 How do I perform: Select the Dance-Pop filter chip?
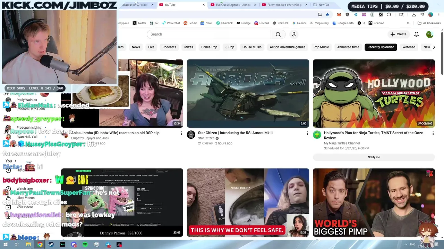click(x=209, y=47)
